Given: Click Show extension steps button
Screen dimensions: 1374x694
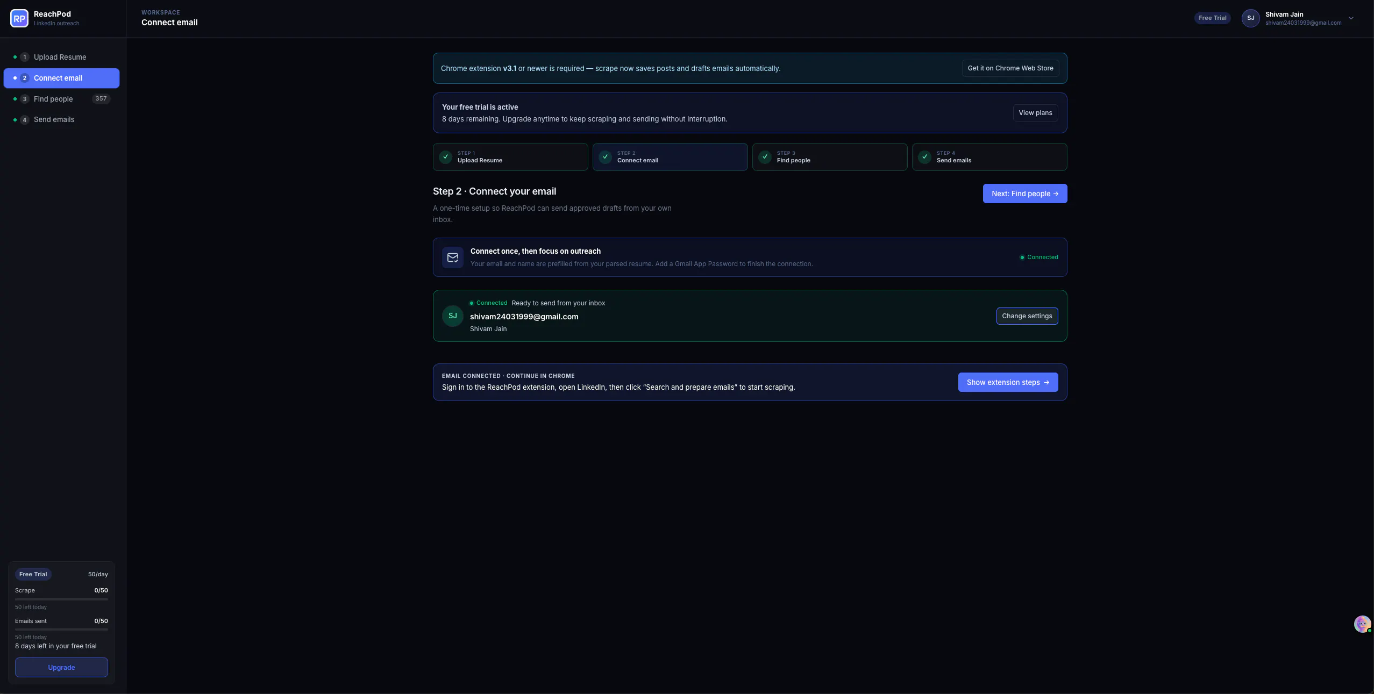Looking at the screenshot, I should point(1008,382).
